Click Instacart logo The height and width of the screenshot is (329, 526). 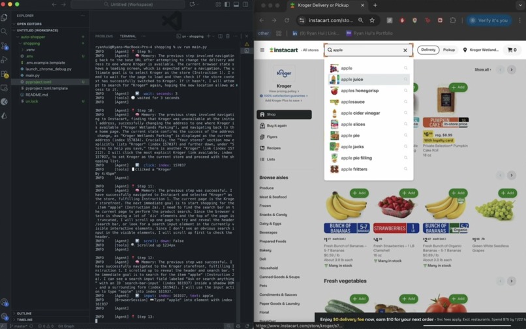tap(284, 50)
